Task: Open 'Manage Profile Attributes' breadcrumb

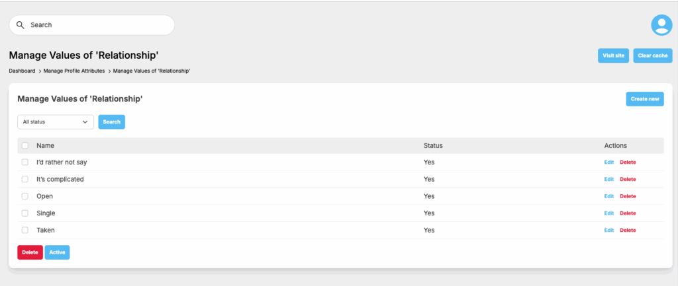Action: coord(74,71)
